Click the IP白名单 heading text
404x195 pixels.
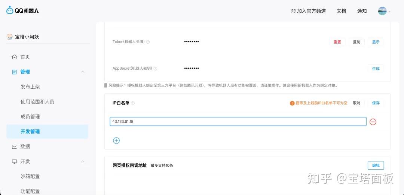pyautogui.click(x=121, y=103)
